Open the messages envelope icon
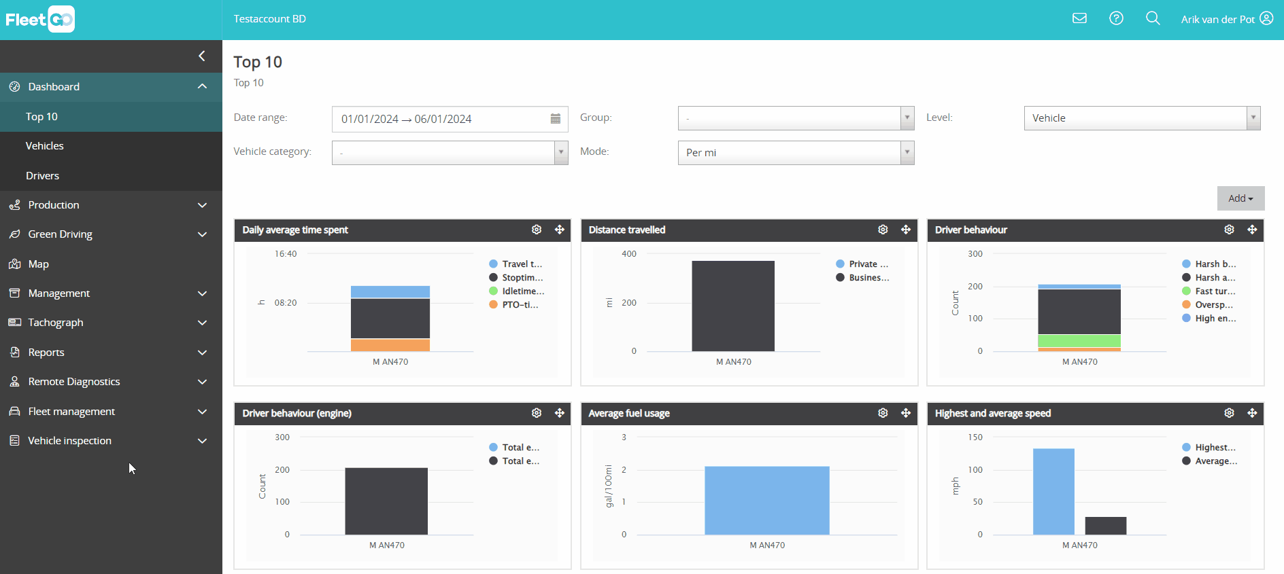 coord(1079,18)
